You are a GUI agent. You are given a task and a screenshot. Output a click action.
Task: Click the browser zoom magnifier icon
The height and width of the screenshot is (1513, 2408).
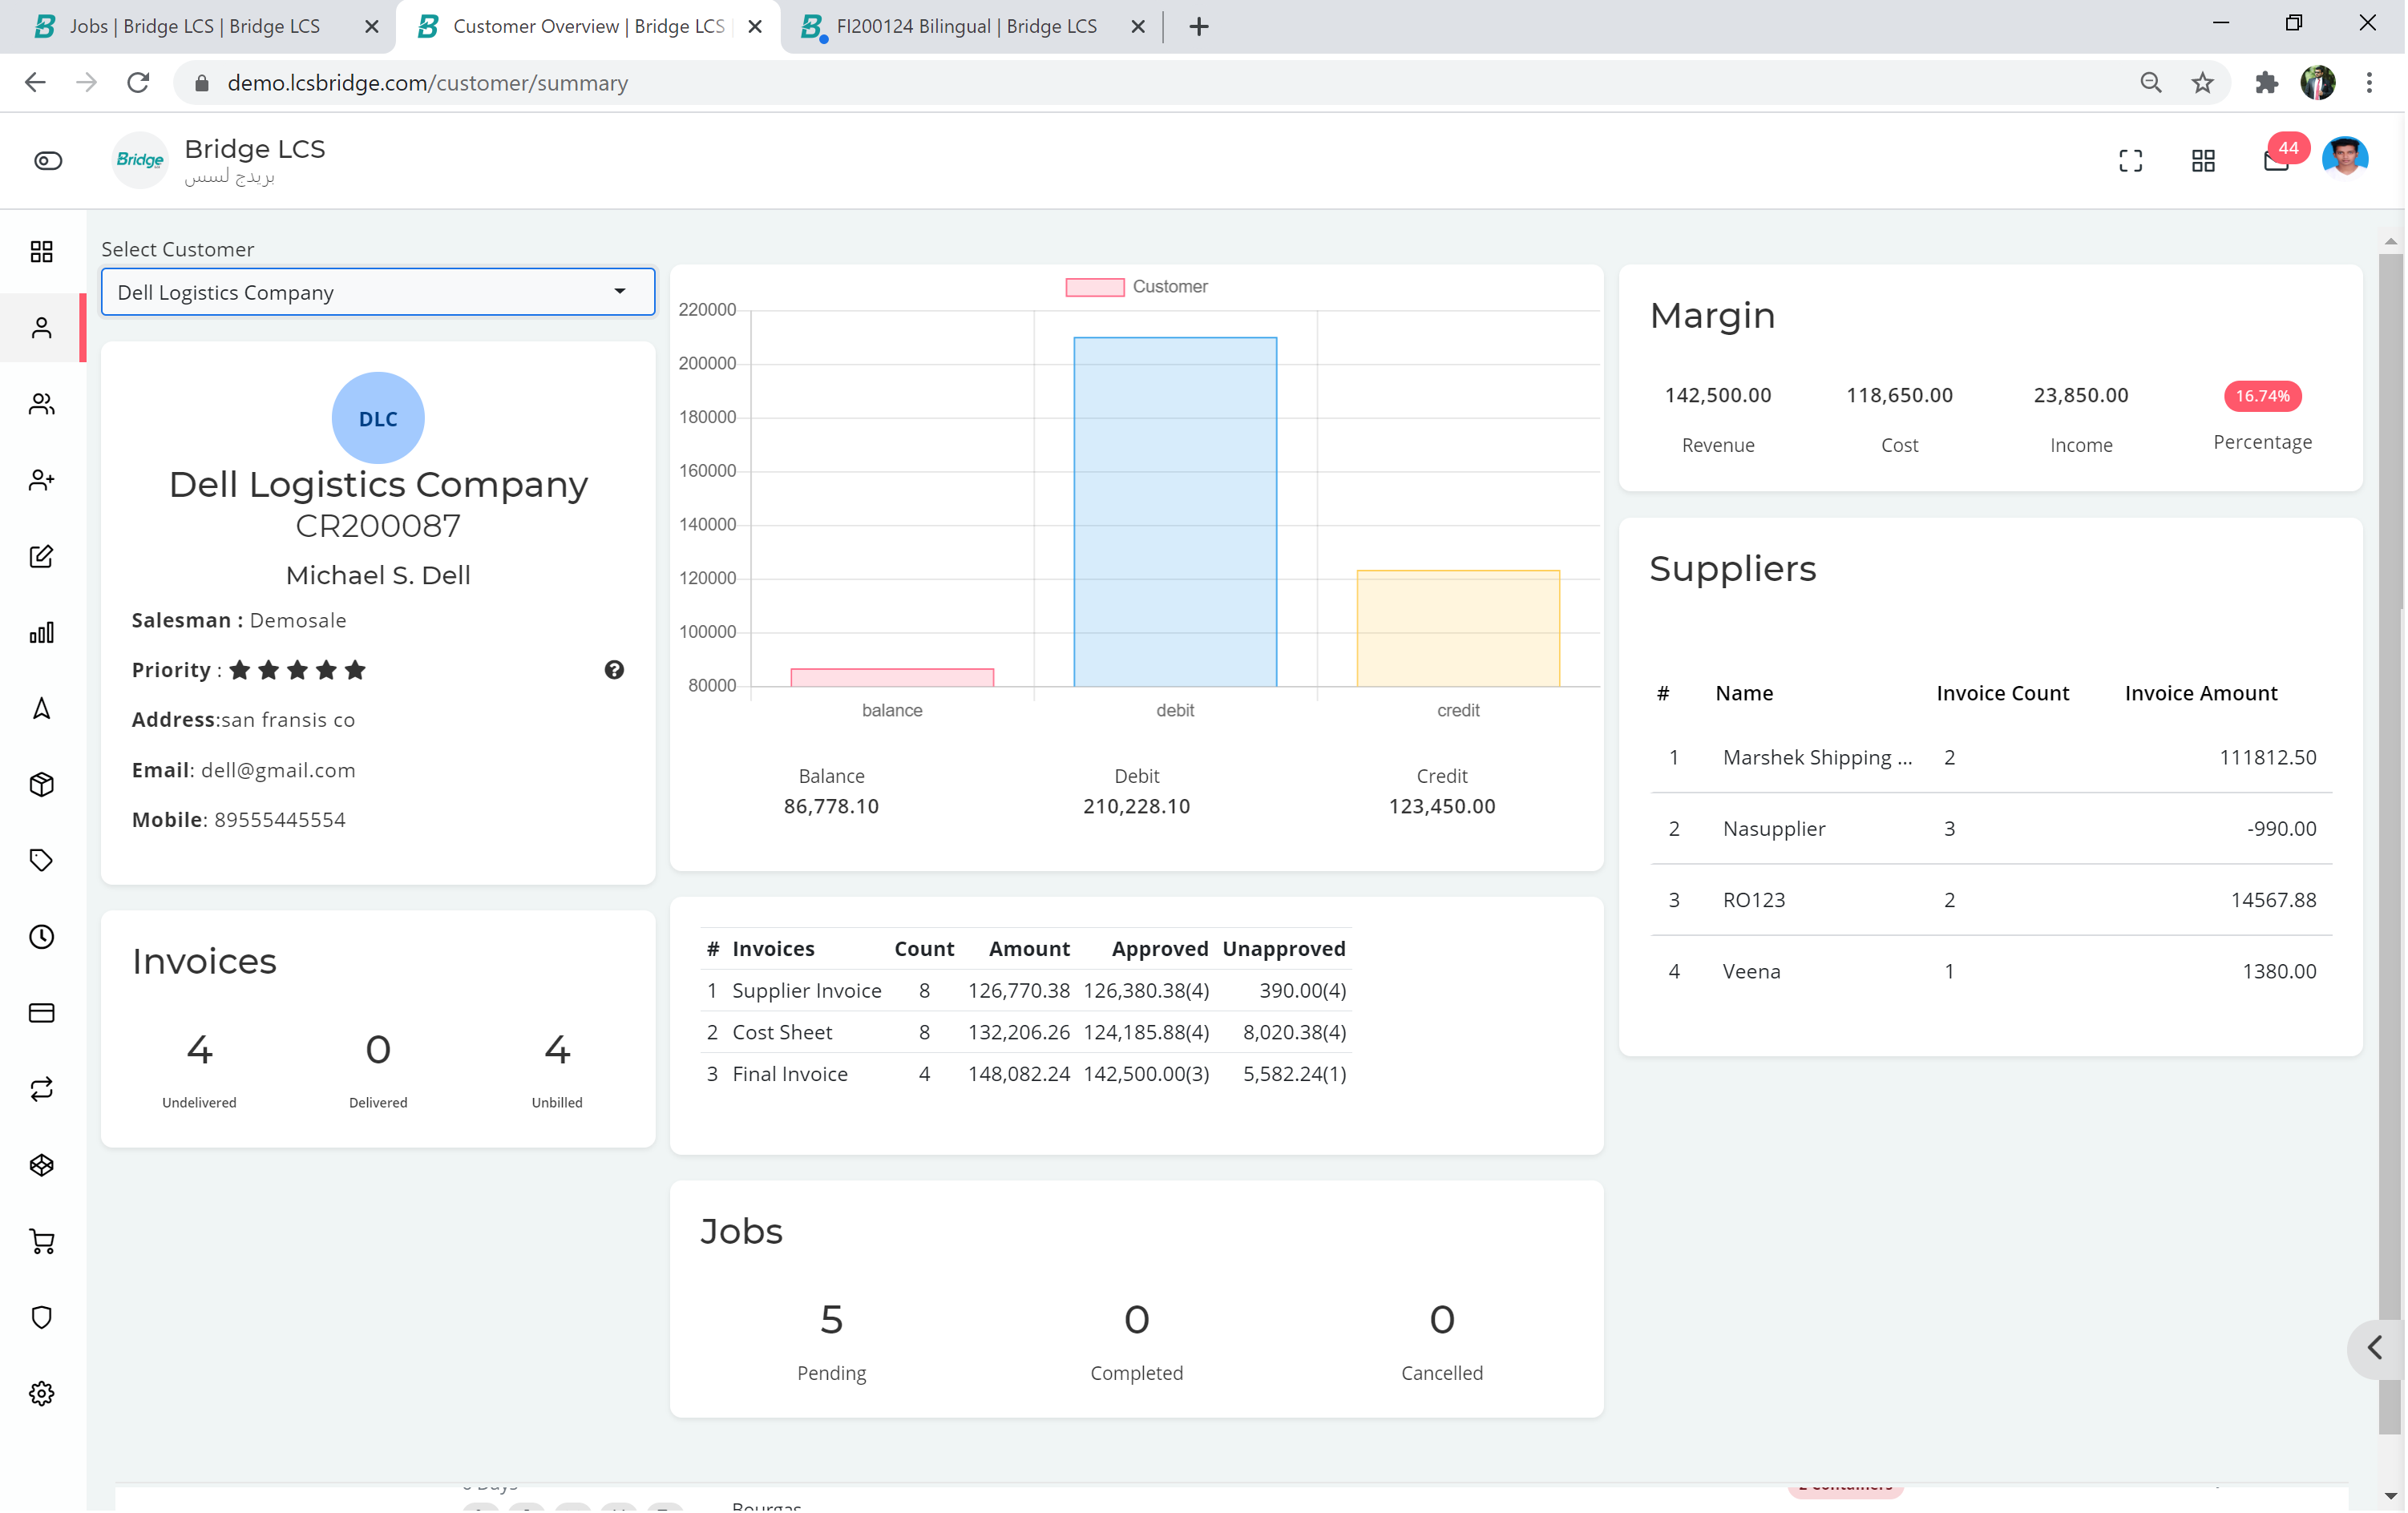pos(2151,83)
